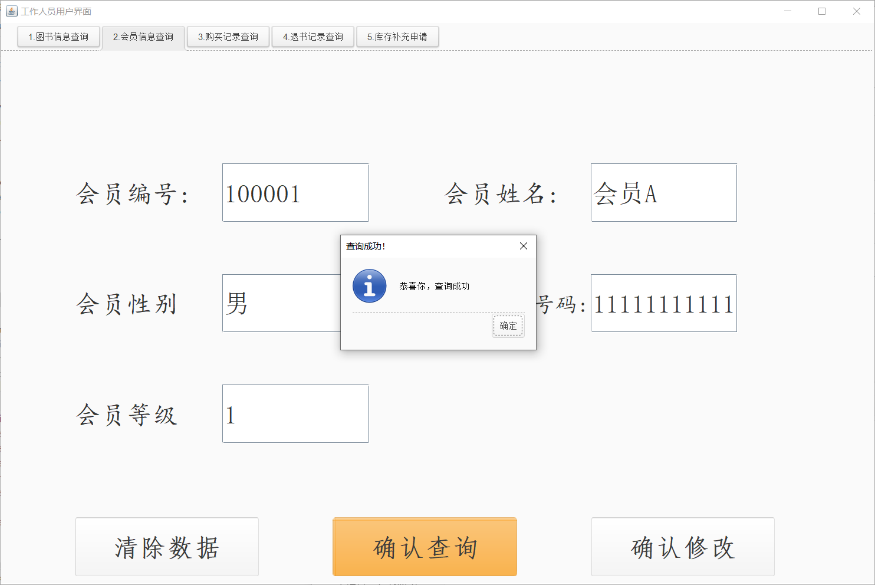Open the 1.图书信息查询 tab
Screen dimensions: 875x585
58,37
